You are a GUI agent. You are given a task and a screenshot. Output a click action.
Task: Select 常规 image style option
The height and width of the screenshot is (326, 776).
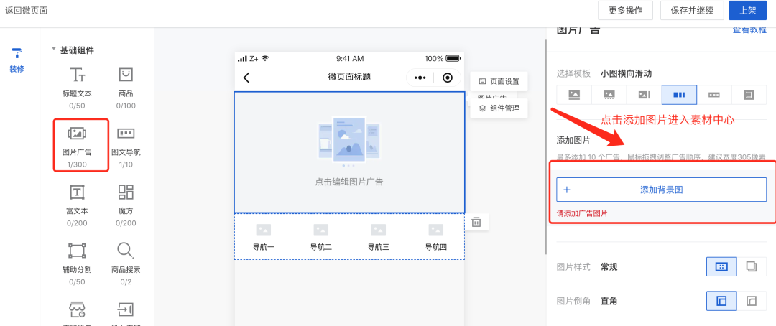point(721,266)
